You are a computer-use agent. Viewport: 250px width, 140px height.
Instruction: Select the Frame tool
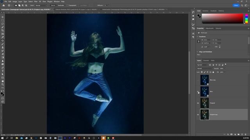pos(3,34)
